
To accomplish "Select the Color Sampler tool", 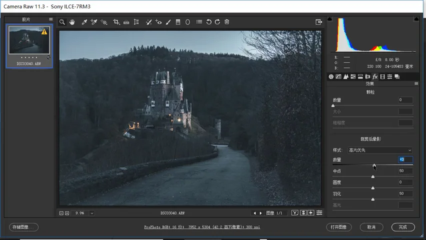I will (x=94, y=22).
